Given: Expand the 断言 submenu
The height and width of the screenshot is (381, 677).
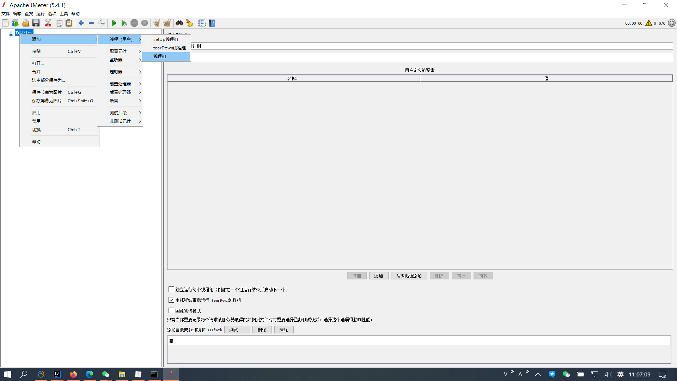Looking at the screenshot, I should click(120, 101).
